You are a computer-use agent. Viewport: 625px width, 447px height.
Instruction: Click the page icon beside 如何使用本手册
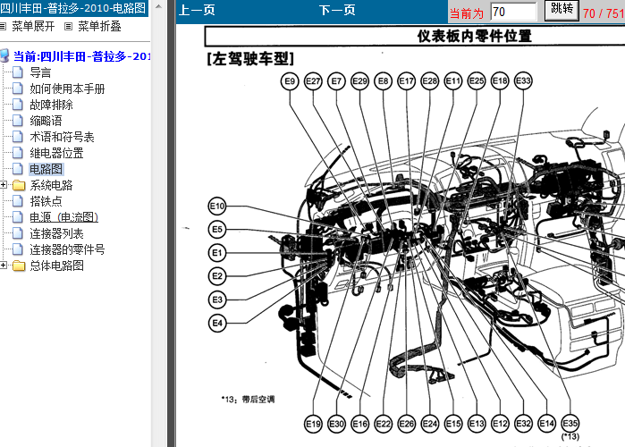[x=18, y=88]
